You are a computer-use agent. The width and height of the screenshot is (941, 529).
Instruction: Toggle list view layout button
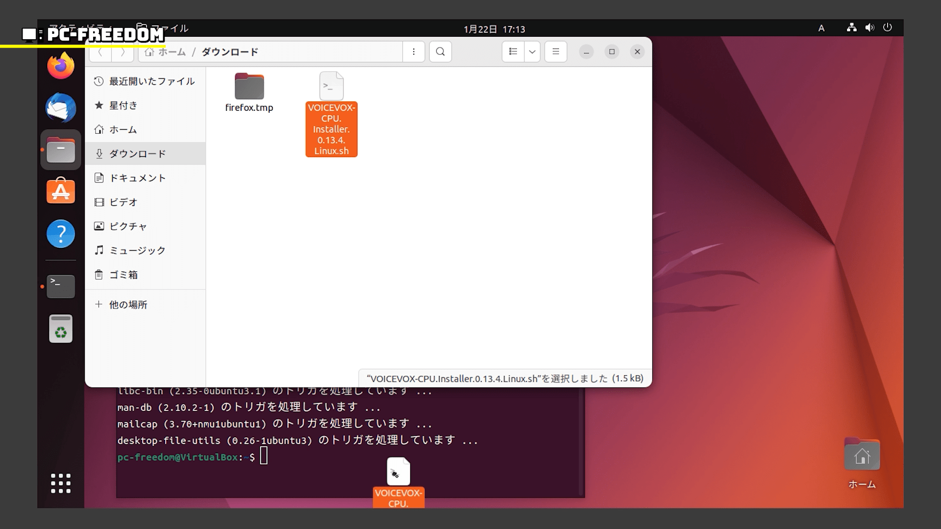(513, 51)
